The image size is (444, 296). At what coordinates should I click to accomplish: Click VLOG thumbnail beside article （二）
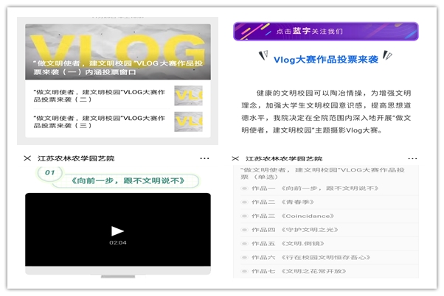coord(188,96)
